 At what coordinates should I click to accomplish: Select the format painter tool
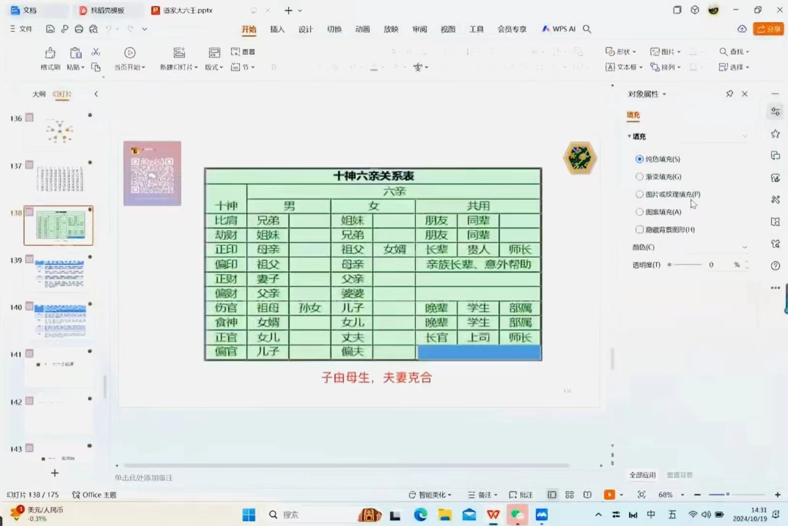[49, 59]
